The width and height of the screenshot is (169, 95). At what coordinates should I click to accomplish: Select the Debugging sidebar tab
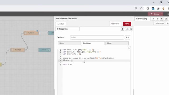tap(142, 19)
